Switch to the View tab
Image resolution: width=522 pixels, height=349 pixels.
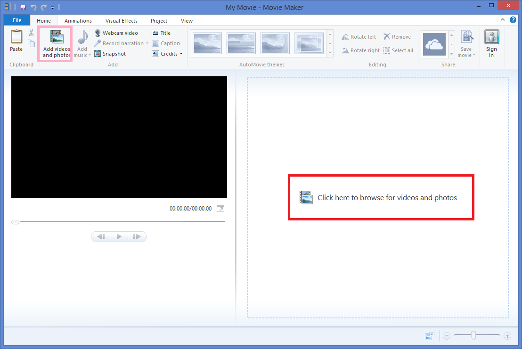[187, 21]
